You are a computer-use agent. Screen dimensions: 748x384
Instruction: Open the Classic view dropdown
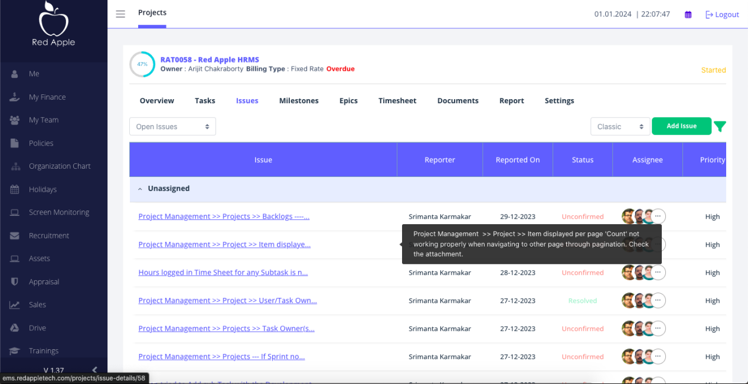click(620, 127)
